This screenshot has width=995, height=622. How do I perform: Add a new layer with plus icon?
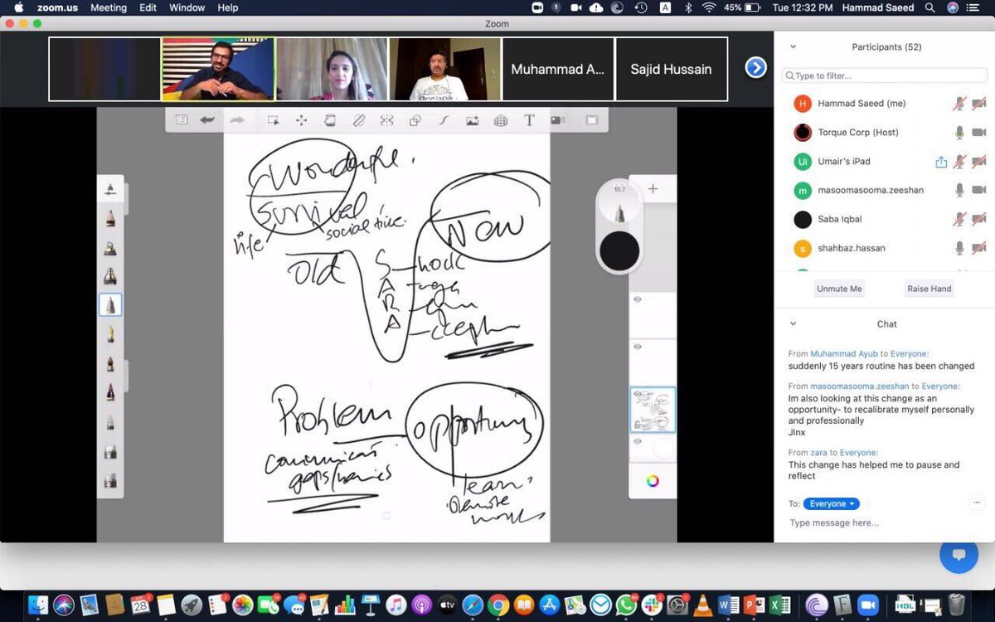coord(653,189)
